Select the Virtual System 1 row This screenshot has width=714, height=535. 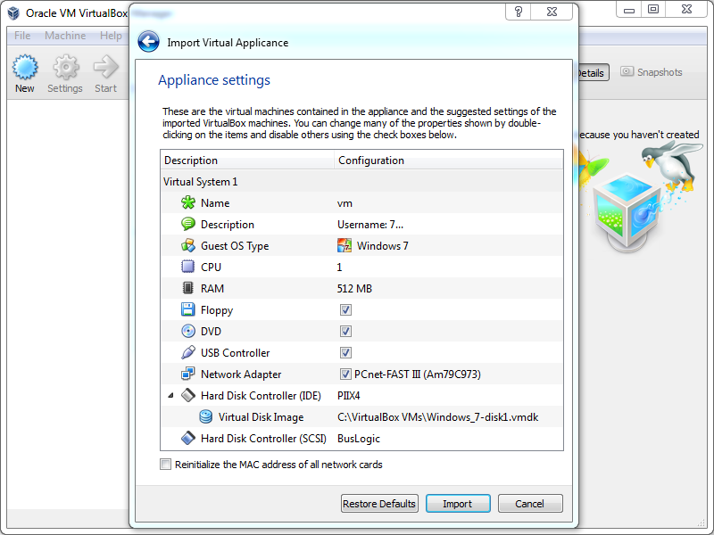point(201,182)
